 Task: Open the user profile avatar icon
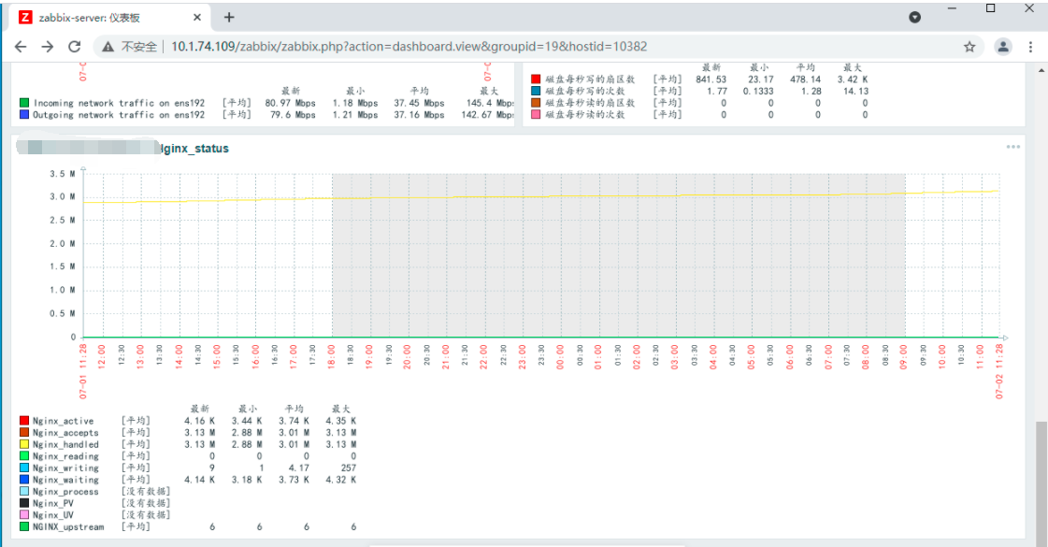click(1002, 46)
